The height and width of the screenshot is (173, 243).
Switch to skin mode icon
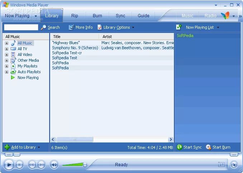coord(234,165)
